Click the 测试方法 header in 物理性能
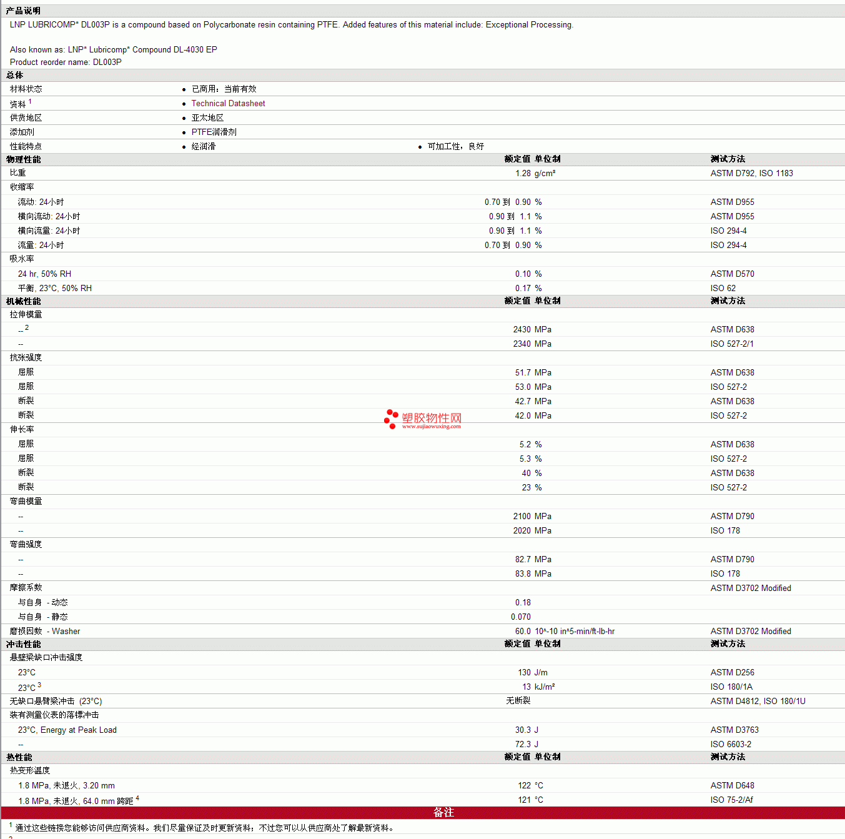The height and width of the screenshot is (839, 845). click(728, 159)
